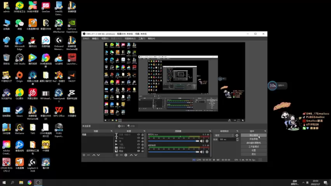This screenshot has width=331, height=186.
Task: Click 开始录制 start recording button
Action: (x=254, y=139)
